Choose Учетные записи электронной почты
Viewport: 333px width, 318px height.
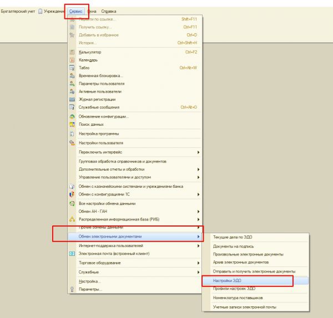point(245,307)
